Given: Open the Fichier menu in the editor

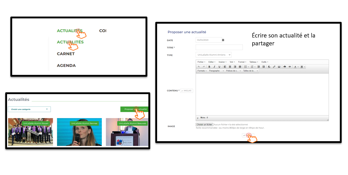Looking at the screenshot, I should point(201,62).
